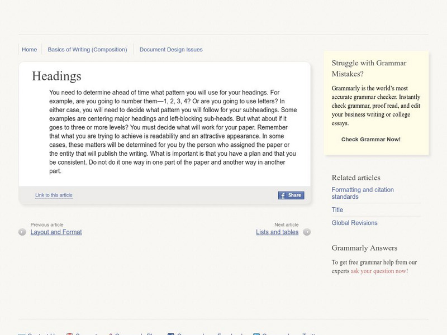Click the Headings article title
The height and width of the screenshot is (335, 447).
[x=56, y=76]
